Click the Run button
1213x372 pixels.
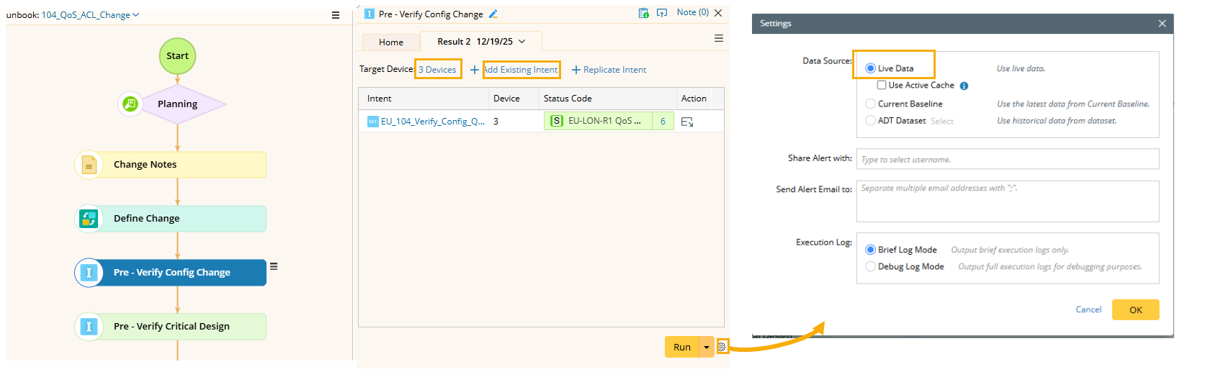(682, 347)
